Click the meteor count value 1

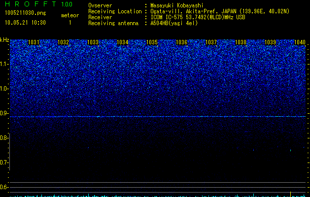pos(70,23)
